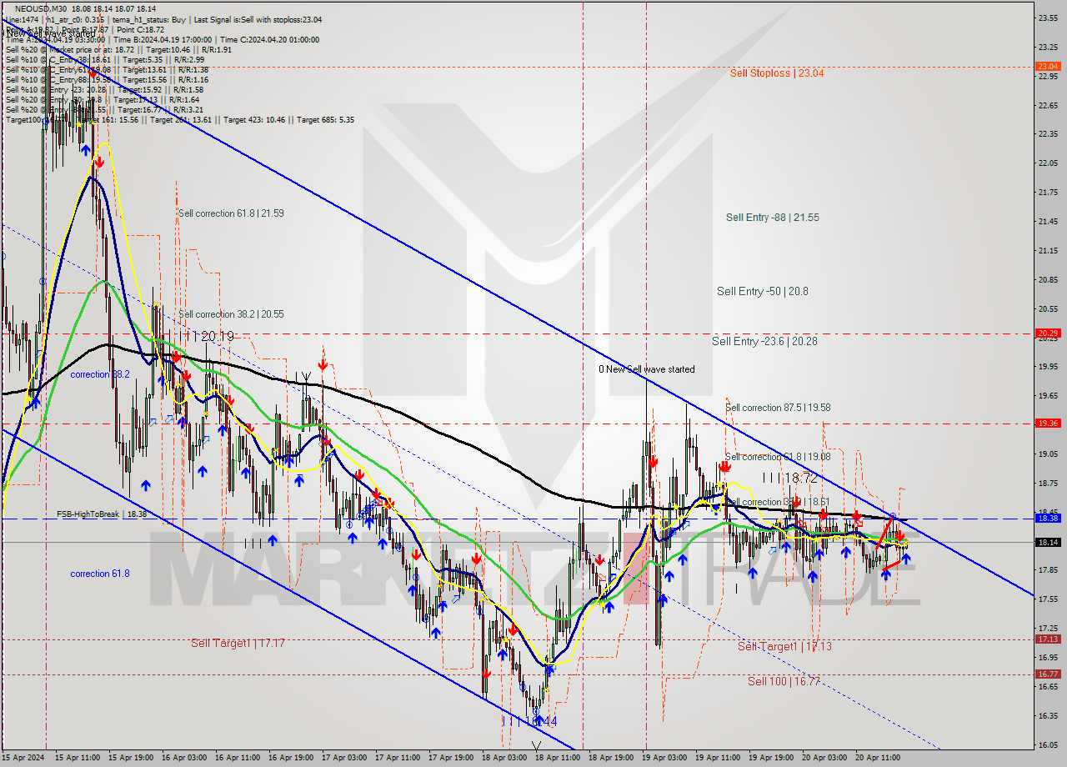
Task: Click the 19.95 price axis value
Action: pos(1048,366)
